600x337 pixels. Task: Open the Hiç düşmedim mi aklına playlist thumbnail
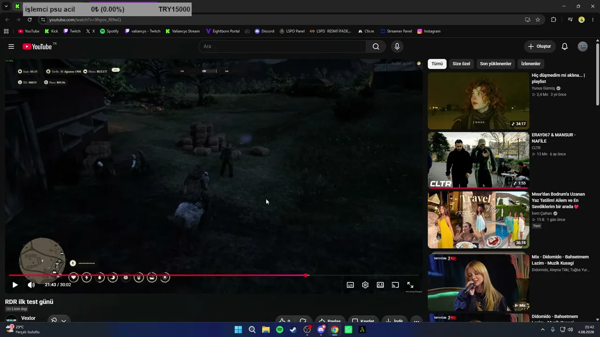pyautogui.click(x=478, y=101)
